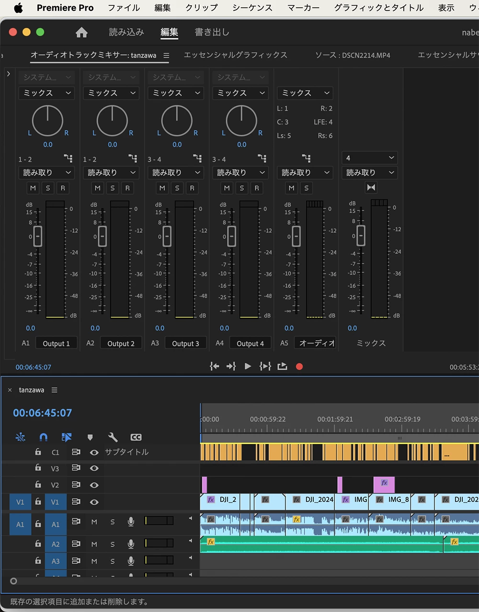479x612 pixels.
Task: Open the Mix channel count dropdown showing 4
Action: coord(370,158)
